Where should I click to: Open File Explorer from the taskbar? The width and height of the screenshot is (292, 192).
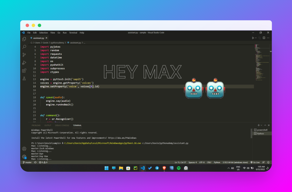[x=121, y=168]
